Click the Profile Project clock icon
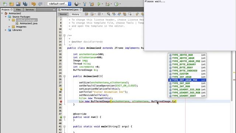The height and width of the screenshot is (133, 236). pos(117,4)
